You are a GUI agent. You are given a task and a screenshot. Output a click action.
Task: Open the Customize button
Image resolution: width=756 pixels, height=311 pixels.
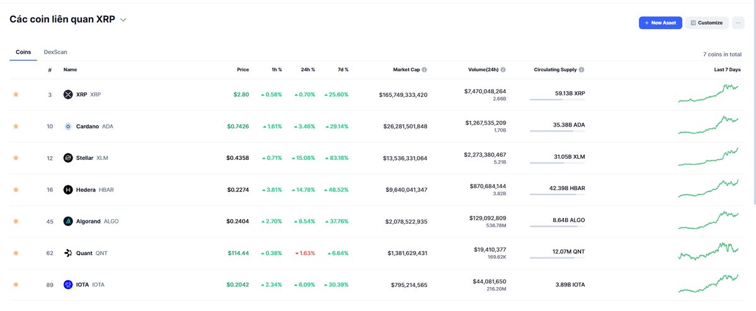[707, 23]
